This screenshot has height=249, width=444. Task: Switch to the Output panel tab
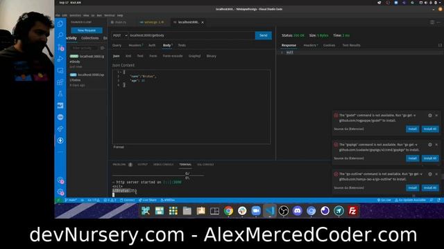coord(142,165)
